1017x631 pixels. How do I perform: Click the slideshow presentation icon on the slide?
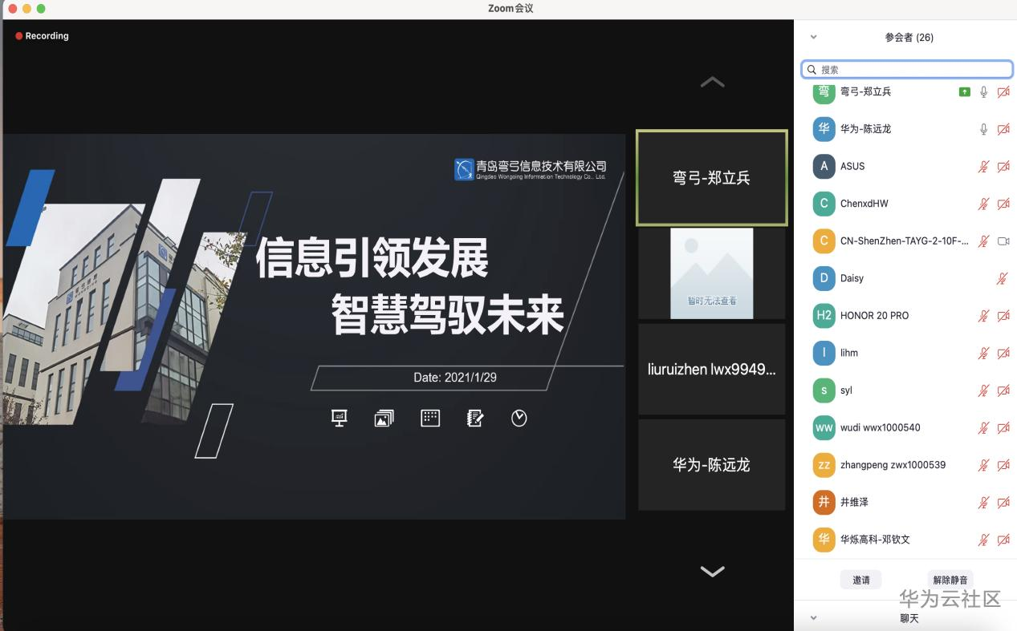click(340, 418)
